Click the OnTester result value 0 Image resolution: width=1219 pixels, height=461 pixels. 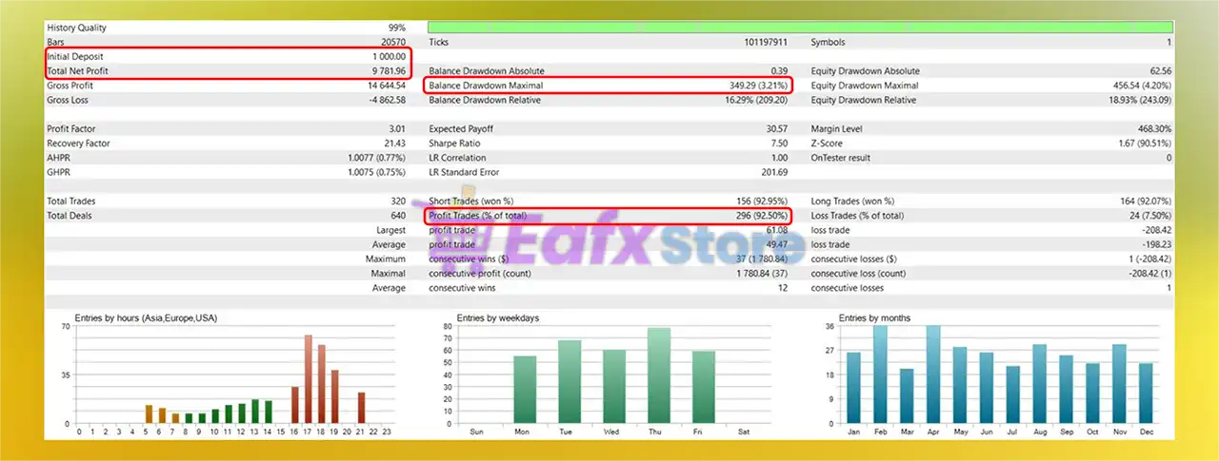point(1169,158)
